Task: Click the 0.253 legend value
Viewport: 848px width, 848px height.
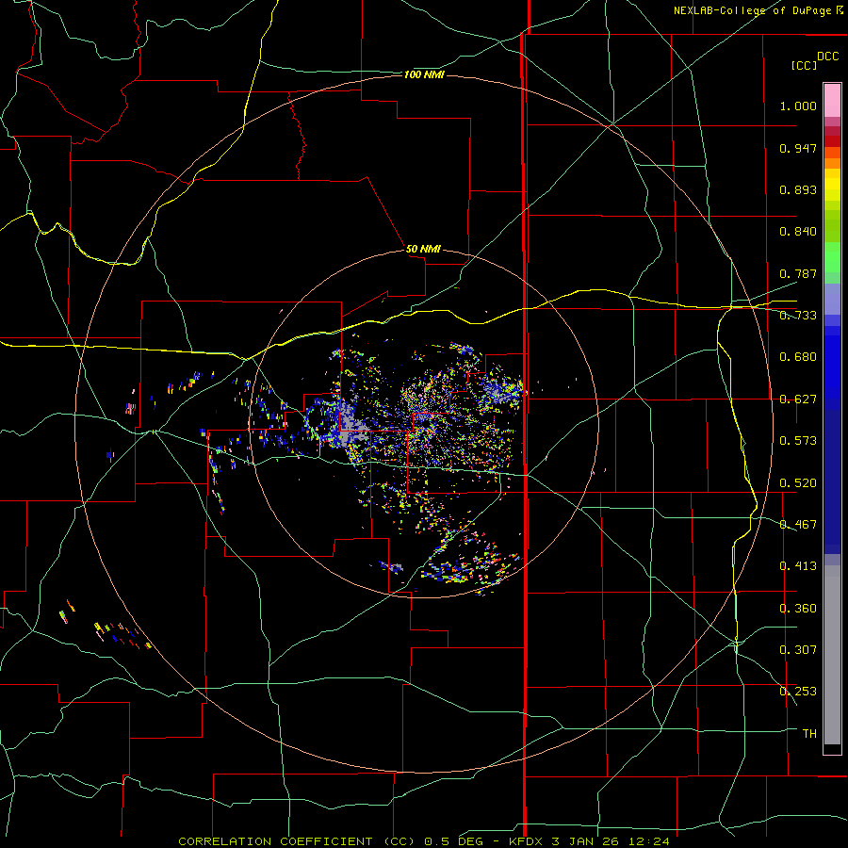Action: click(x=798, y=692)
